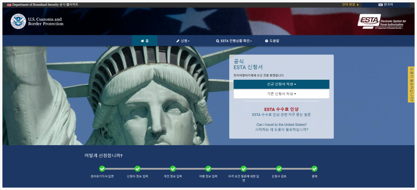Open the 홈 navigation tab
The width and height of the screenshot is (417, 190).
pyautogui.click(x=145, y=41)
